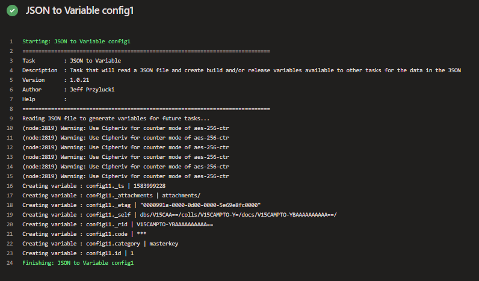Click line number 15 in the gutter
The image size is (479, 281).
[x=10, y=176]
